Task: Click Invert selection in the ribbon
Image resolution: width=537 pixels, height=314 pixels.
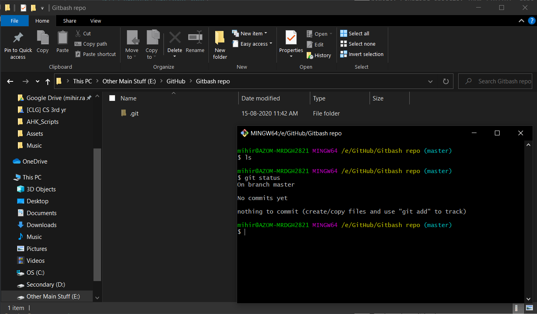Action: tap(362, 54)
